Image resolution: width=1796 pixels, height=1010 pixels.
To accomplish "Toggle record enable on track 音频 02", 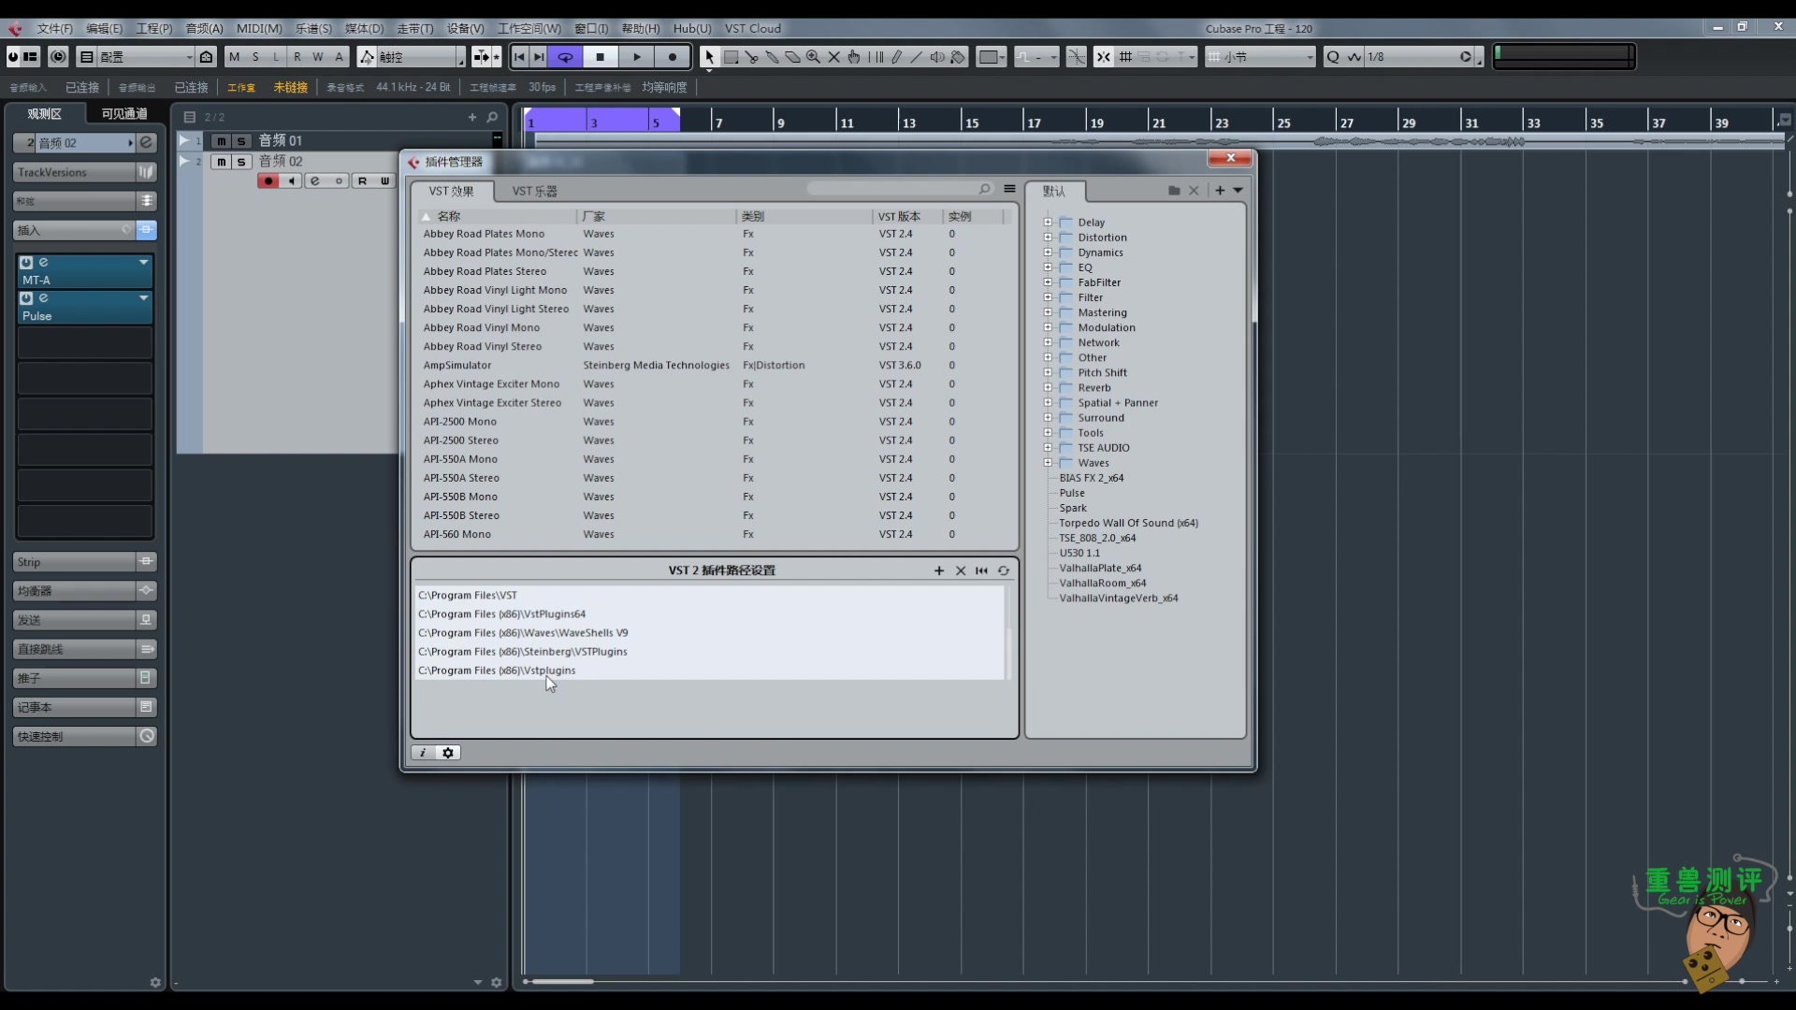I will 268,181.
